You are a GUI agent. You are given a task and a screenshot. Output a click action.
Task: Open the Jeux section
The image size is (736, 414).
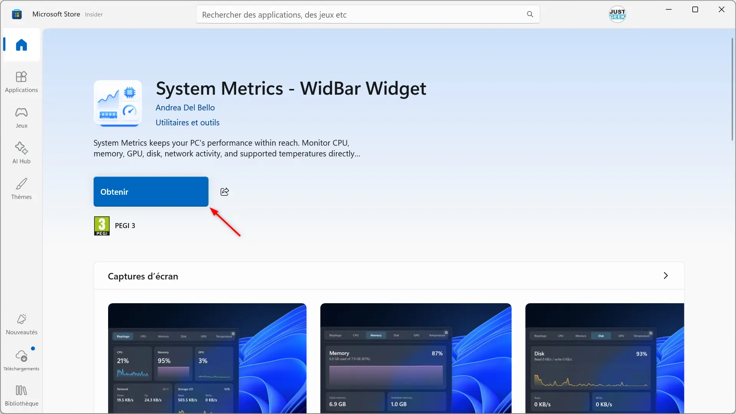(21, 117)
